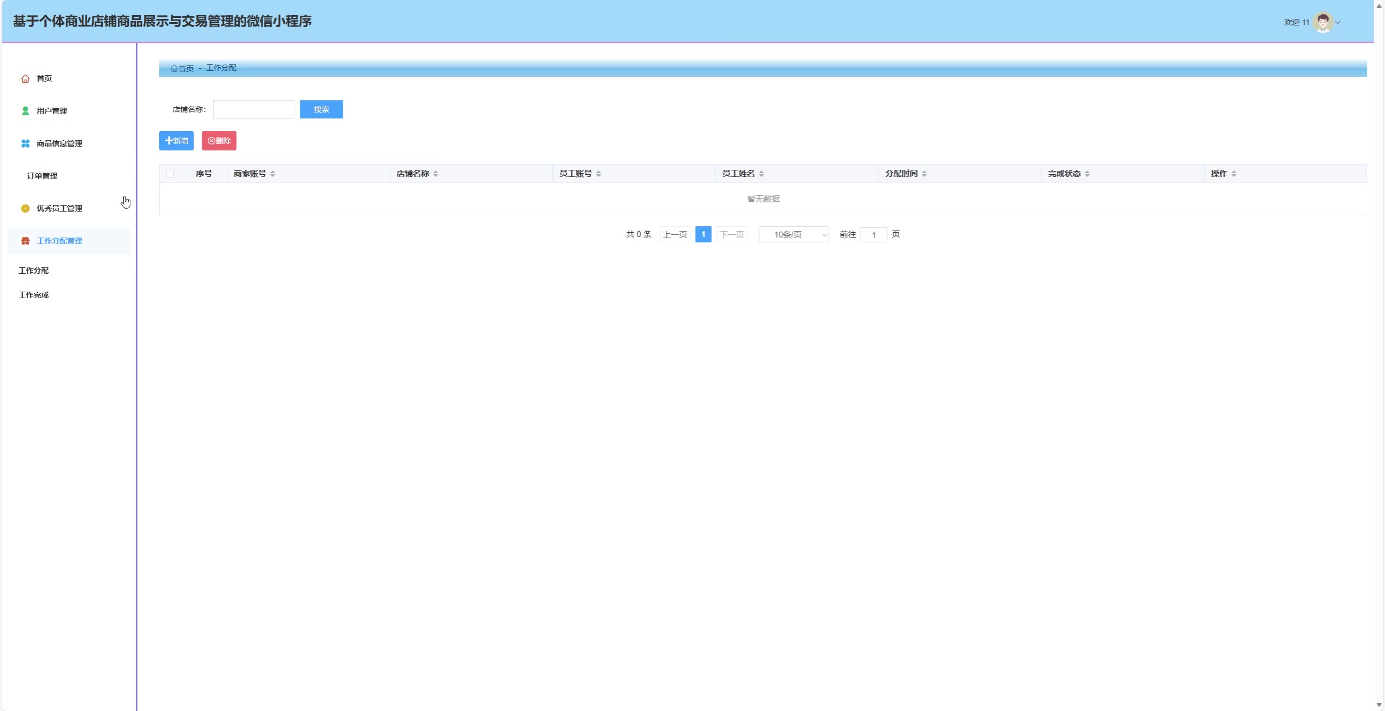Click the 新增 add button
This screenshot has height=711, width=1385.
point(176,141)
